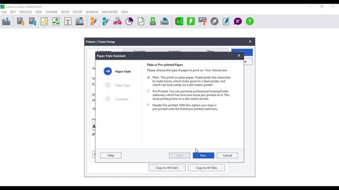Viewport: 339px width, 190px height.
Task: Click the green download tray icon
Action: click(153, 21)
